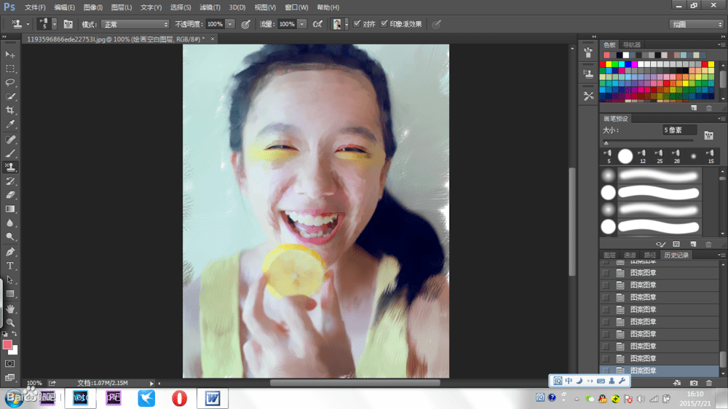Switch to the 图层 tab
728x409 pixels.
(x=609, y=255)
